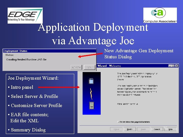Click the 'Wizard - Welcome' title bar

point(137,66)
